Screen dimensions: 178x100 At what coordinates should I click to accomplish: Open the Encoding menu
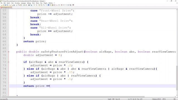tap(17, 3)
